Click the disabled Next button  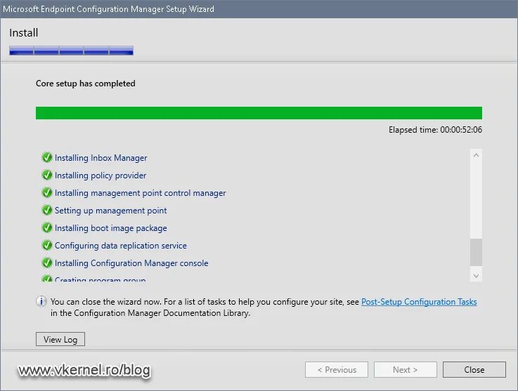pyautogui.click(x=406, y=369)
